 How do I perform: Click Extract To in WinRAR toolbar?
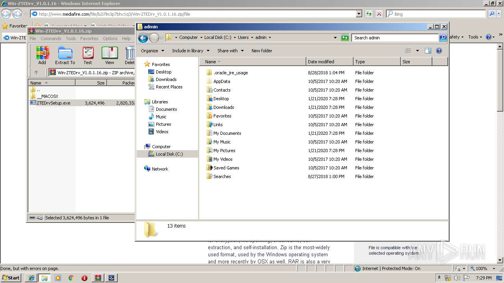pyautogui.click(x=65, y=55)
